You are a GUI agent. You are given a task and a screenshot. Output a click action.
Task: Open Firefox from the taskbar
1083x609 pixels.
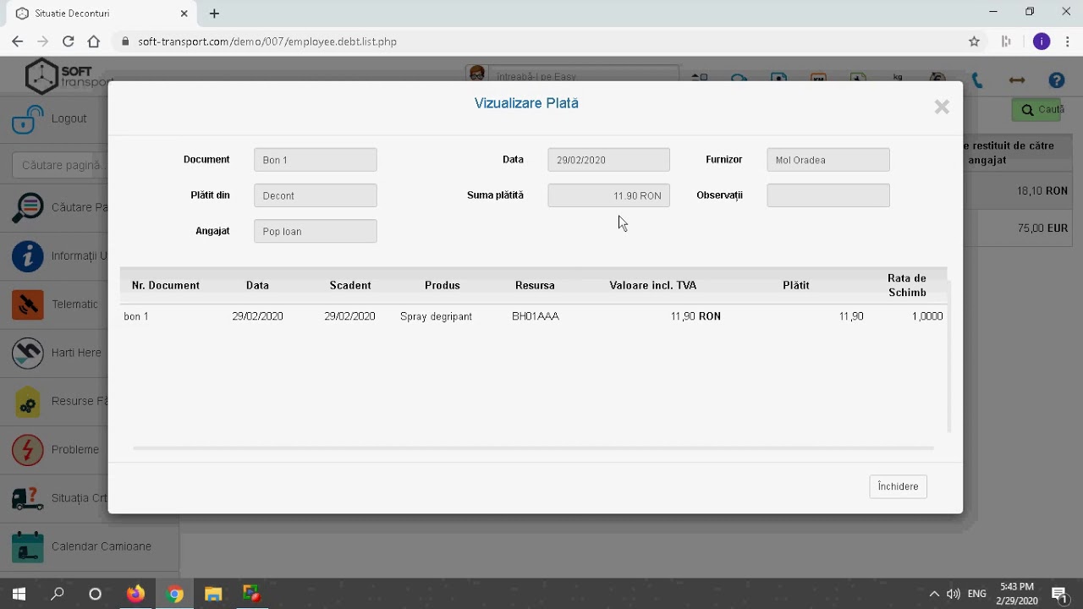click(135, 594)
